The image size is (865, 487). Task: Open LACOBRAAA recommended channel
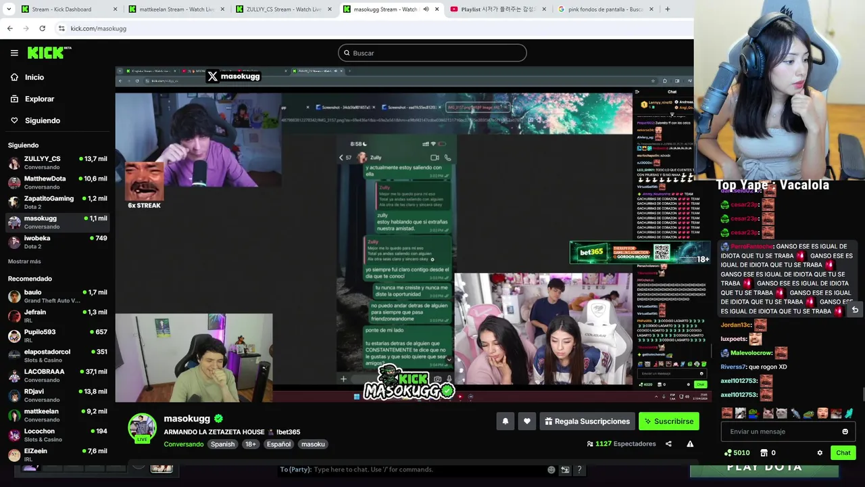[x=57, y=375]
